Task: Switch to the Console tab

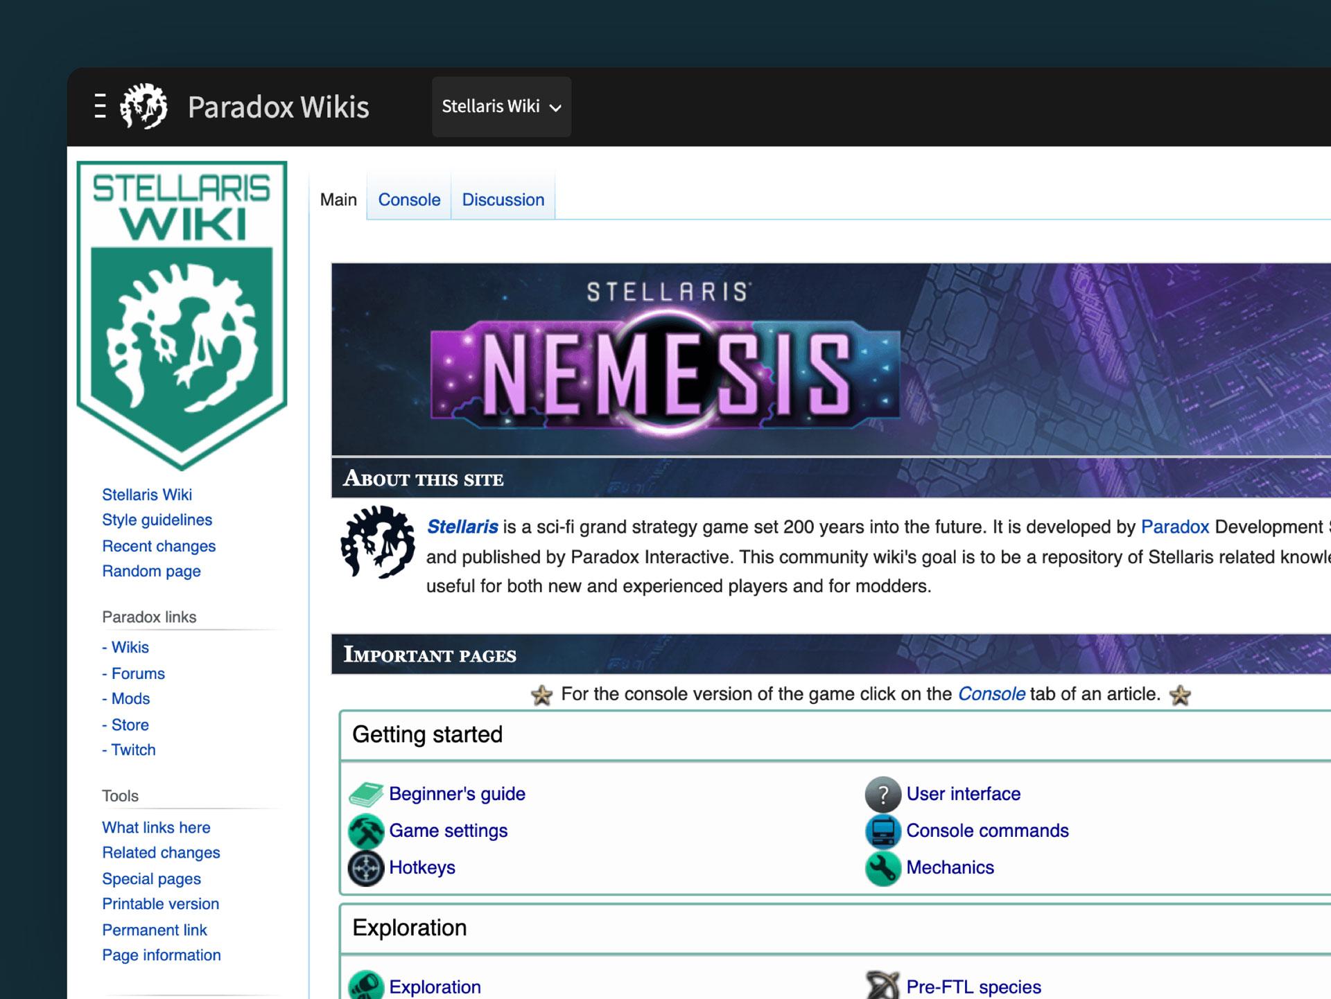Action: [x=408, y=200]
